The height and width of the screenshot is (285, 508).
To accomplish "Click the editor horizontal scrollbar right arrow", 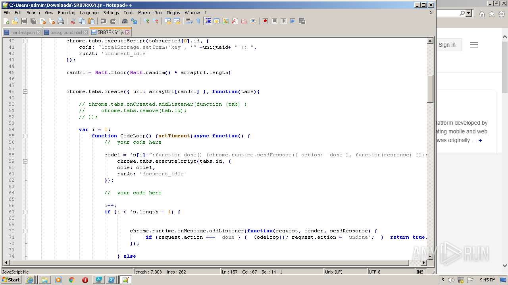I will [424, 263].
